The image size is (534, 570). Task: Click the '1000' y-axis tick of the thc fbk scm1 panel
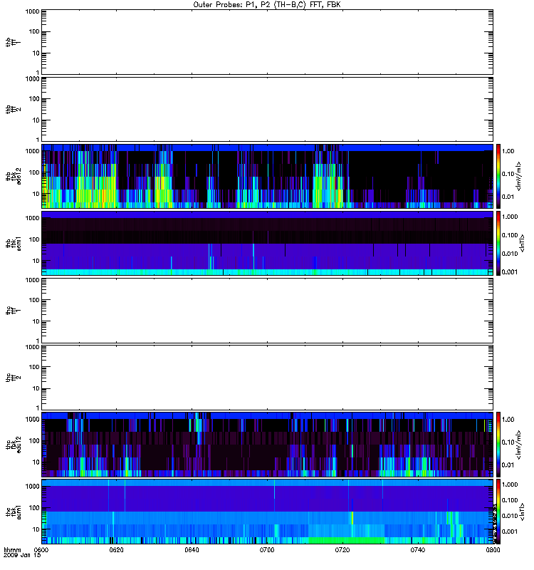coord(33,487)
